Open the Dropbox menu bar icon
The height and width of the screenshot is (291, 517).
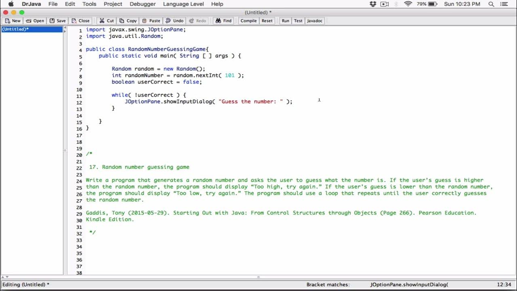tap(373, 4)
